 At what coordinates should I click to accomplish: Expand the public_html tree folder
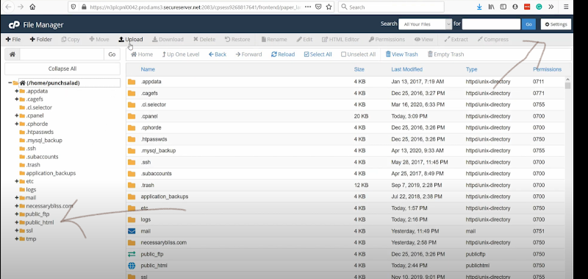tap(16, 222)
